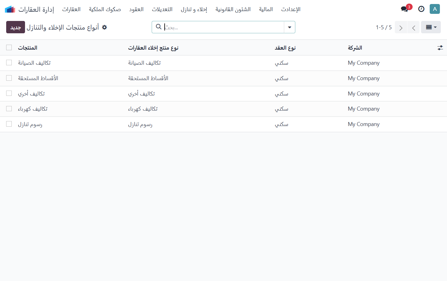Open the تكاليف الصيانة product record
The width and height of the screenshot is (447, 281).
(34, 63)
